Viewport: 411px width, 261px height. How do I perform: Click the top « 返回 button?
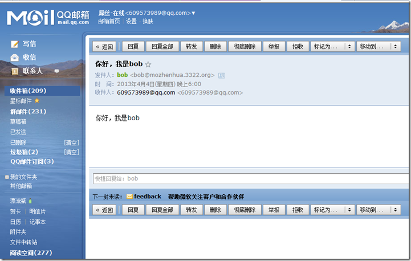pyautogui.click(x=104, y=47)
